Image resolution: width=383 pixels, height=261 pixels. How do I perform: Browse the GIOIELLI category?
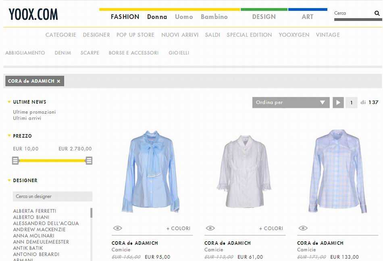point(179,53)
